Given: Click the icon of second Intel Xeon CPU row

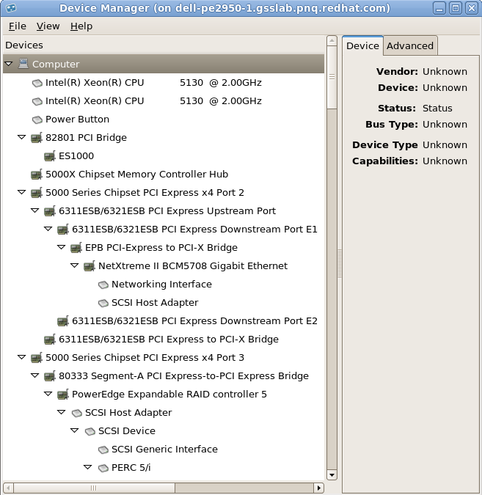Looking at the screenshot, I should (37, 101).
